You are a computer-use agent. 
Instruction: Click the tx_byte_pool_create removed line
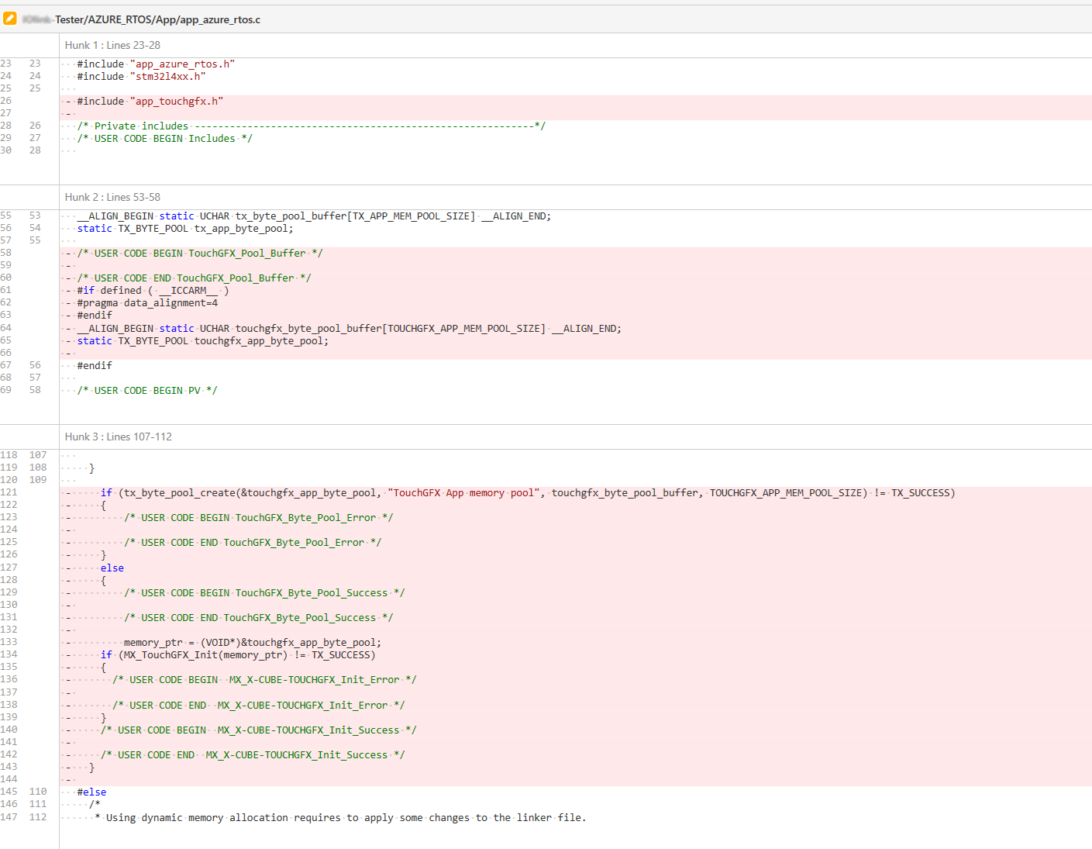(527, 493)
